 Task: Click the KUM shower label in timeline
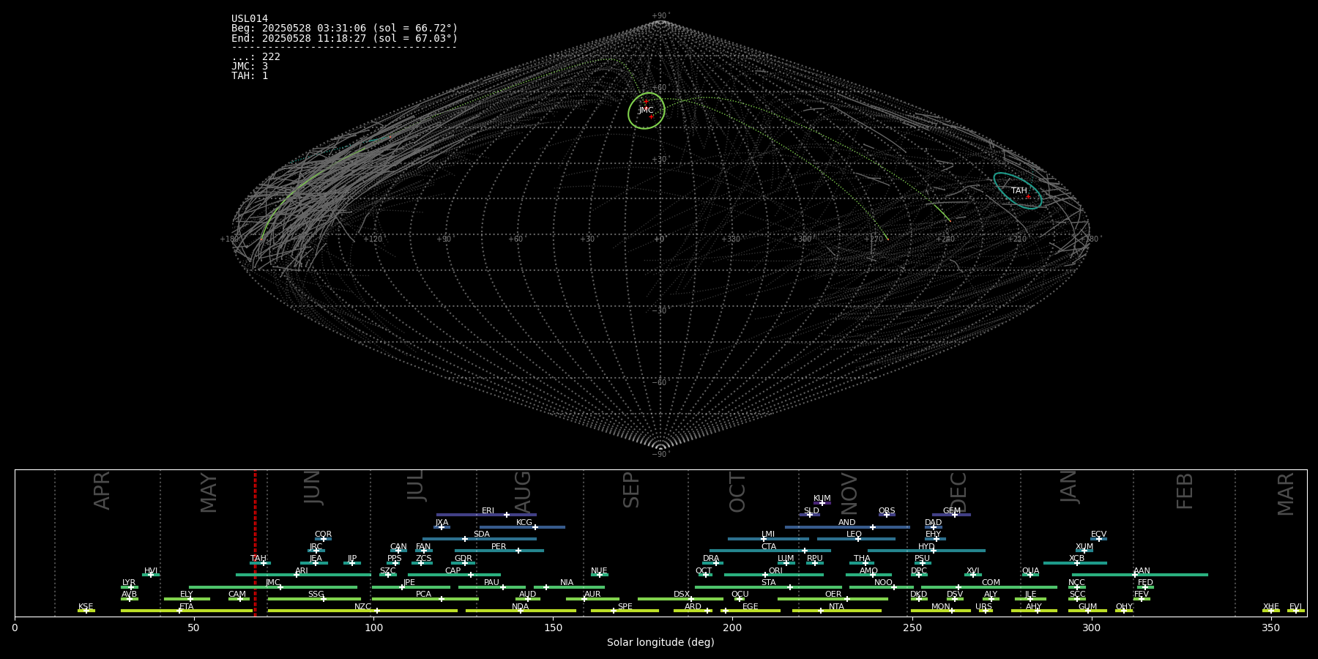822,499
